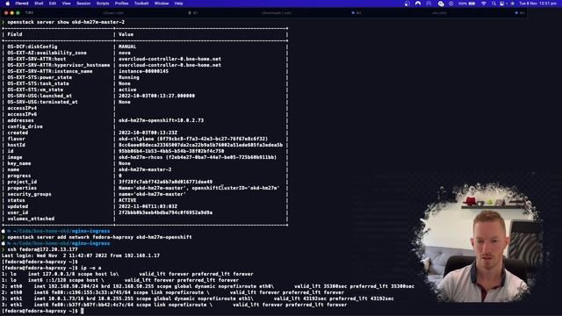Viewport: 562px width, 316px height.
Task: Click the name value 'okd-hm27m-master-2'
Action: coord(145,169)
